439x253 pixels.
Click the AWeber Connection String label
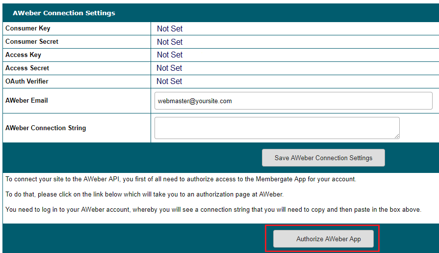click(46, 128)
